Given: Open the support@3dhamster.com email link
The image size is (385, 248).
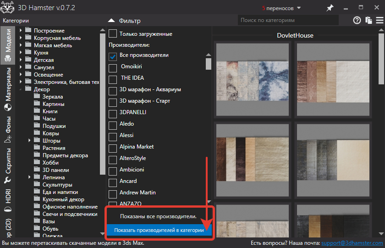Looking at the screenshot, I should (352, 243).
